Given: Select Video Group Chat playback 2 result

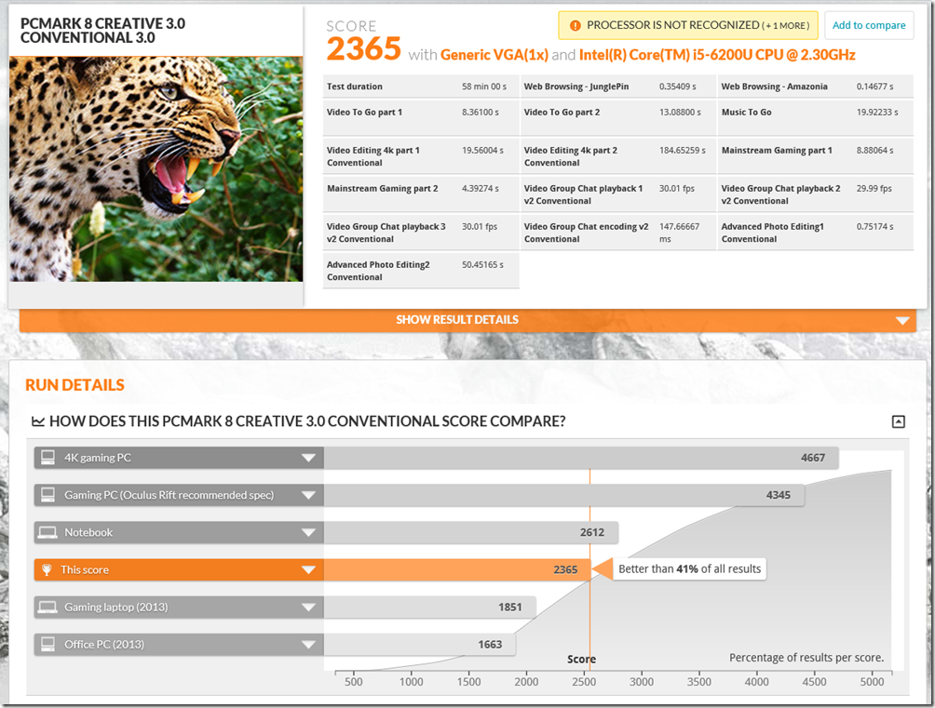Looking at the screenshot, I should tap(816, 194).
